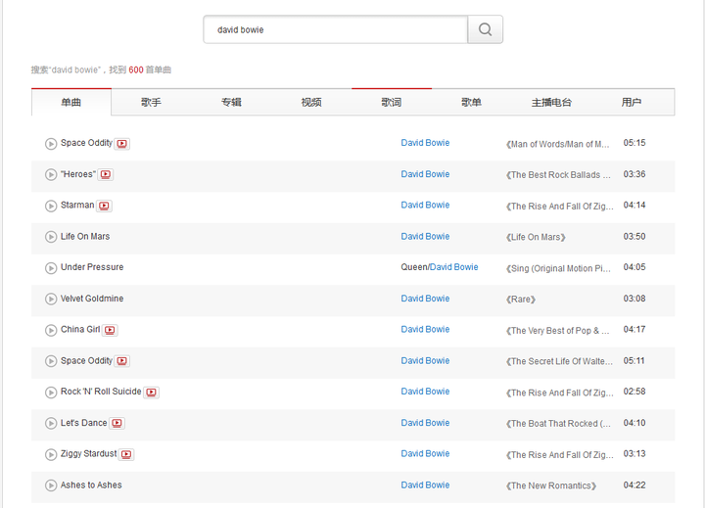Click the Queen artist name text
The image size is (705, 508).
point(413,267)
